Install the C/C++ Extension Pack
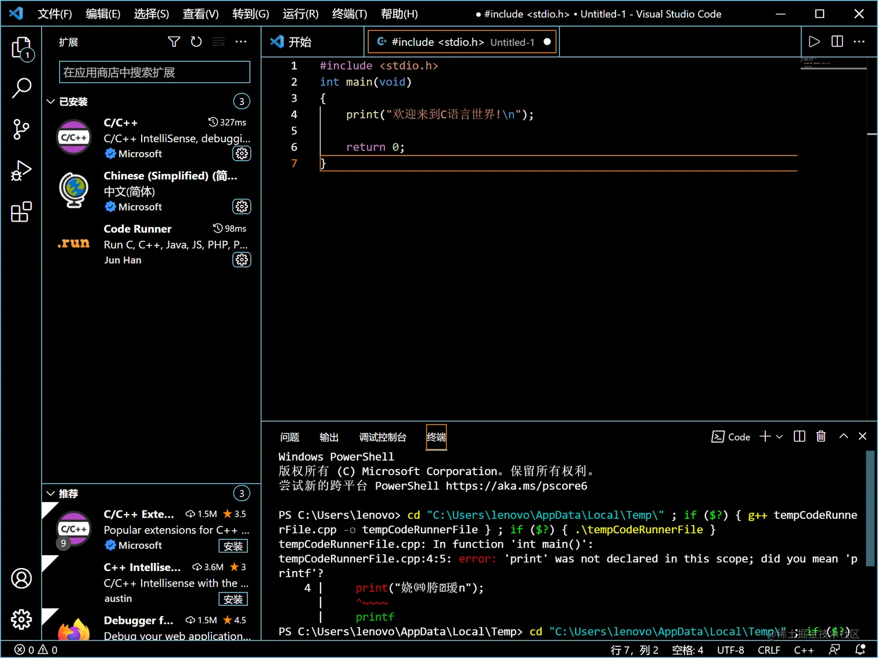Image resolution: width=878 pixels, height=658 pixels. [233, 546]
